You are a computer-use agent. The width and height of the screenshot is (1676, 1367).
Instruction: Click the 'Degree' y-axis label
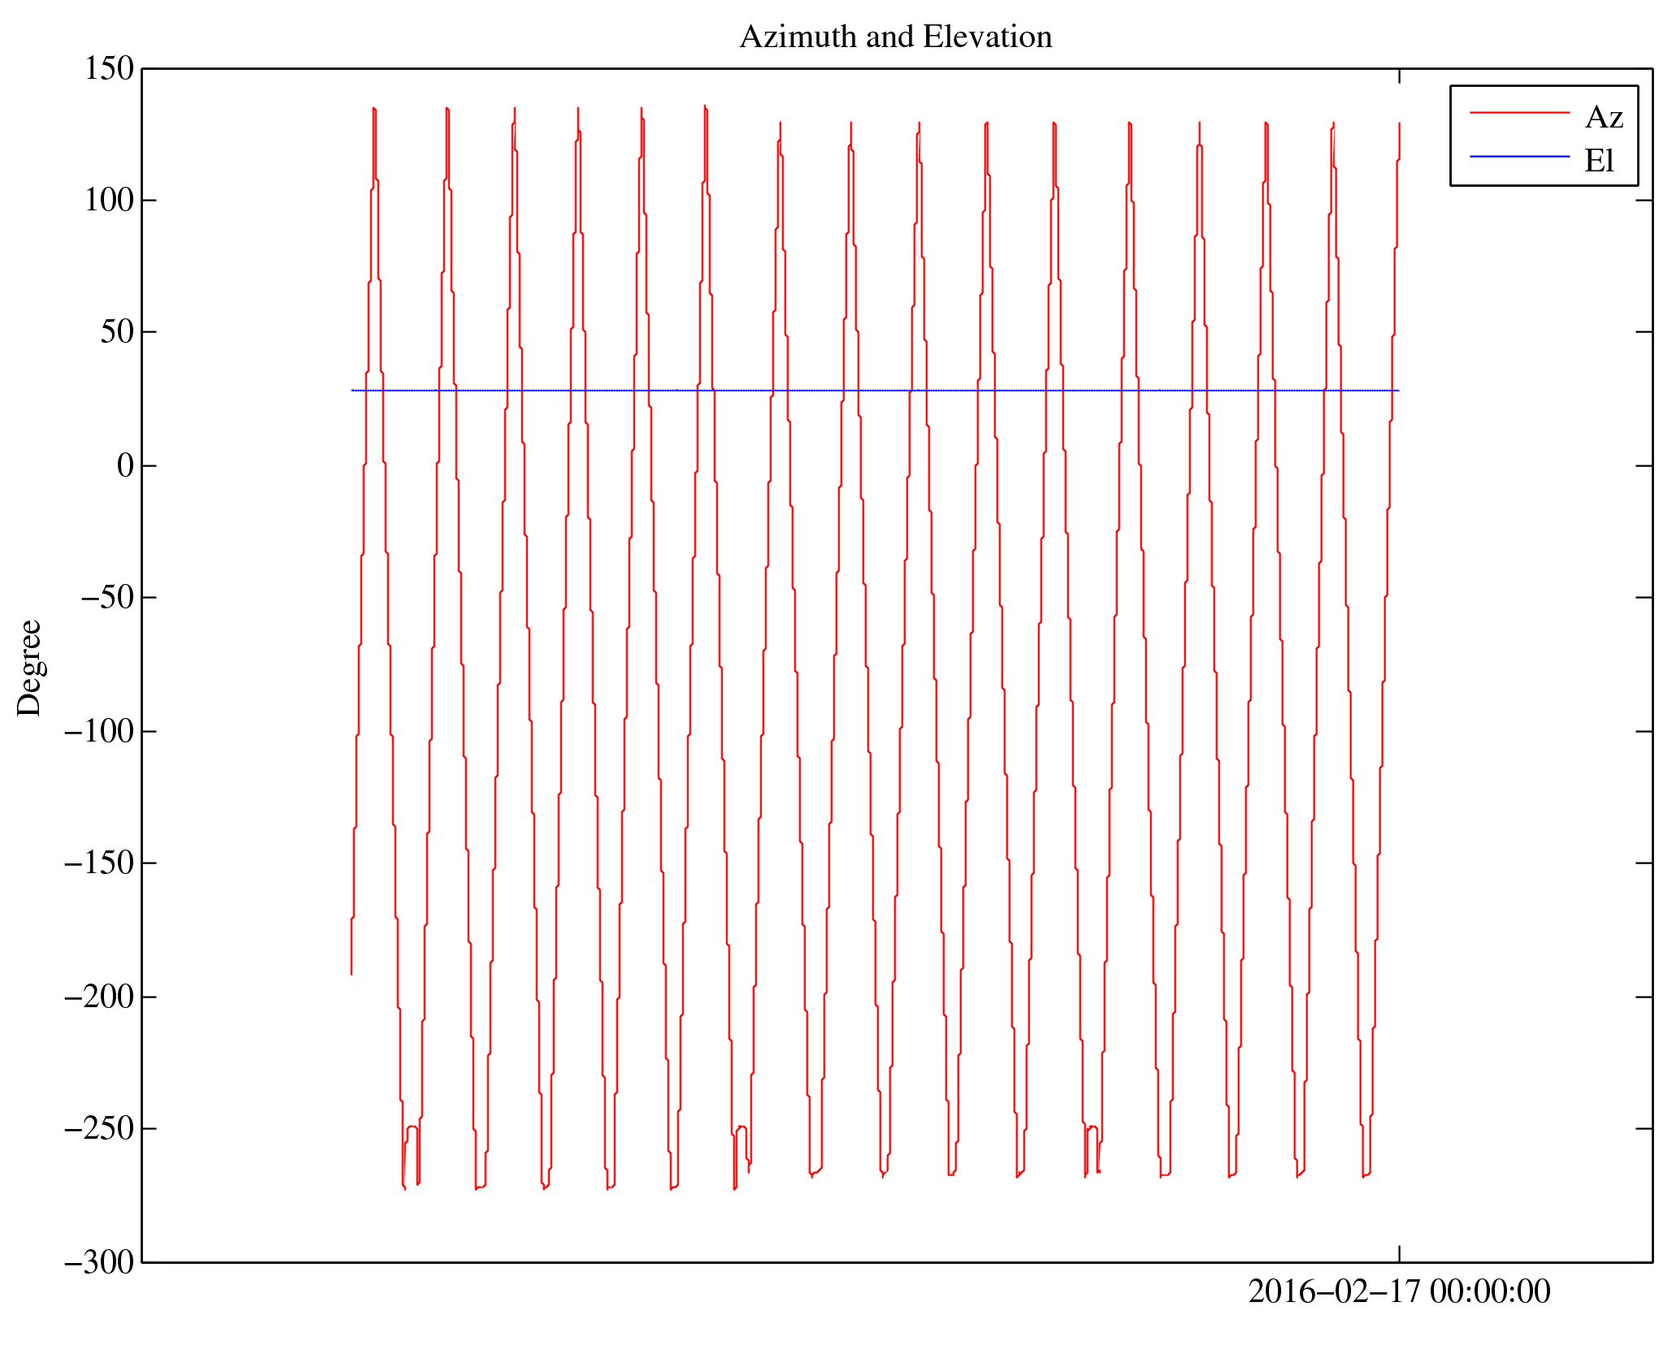[29, 668]
